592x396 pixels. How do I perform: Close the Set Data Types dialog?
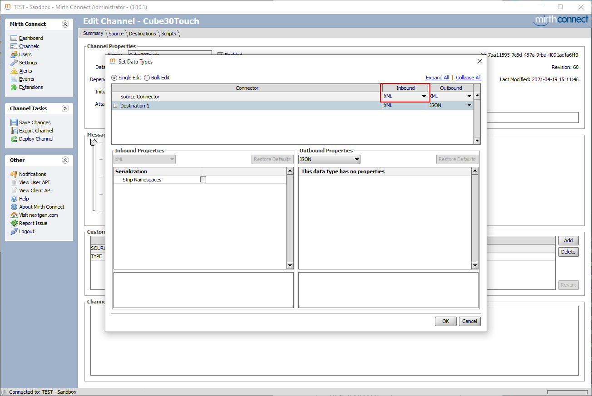click(x=480, y=61)
